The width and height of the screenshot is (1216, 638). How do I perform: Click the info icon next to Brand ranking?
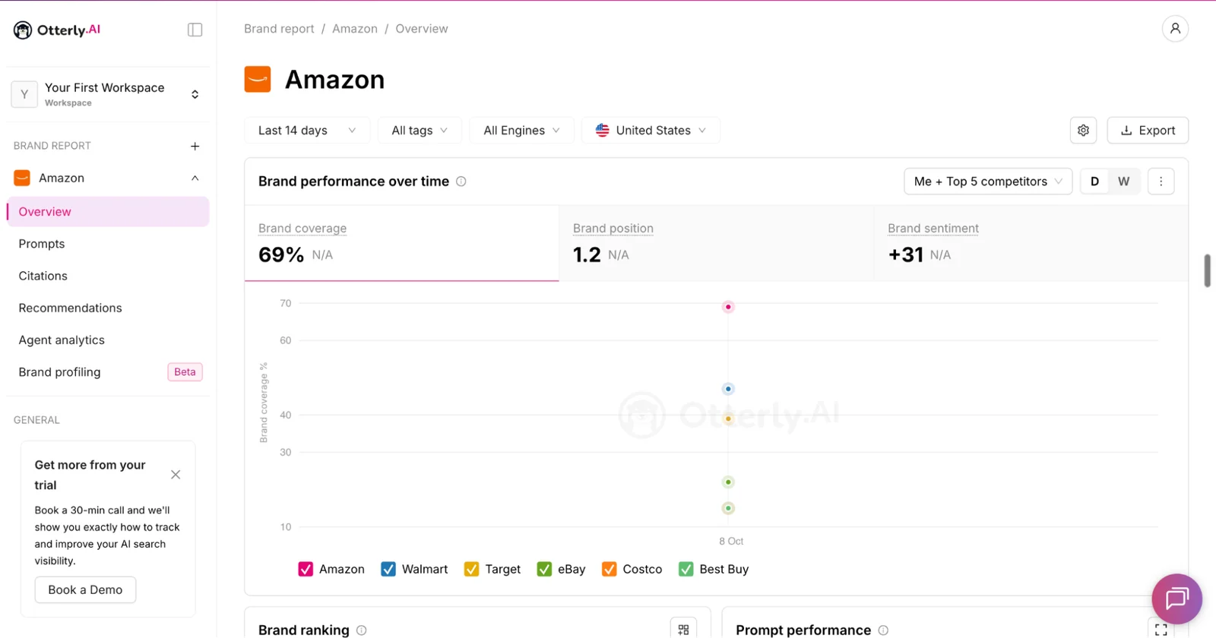pos(362,630)
